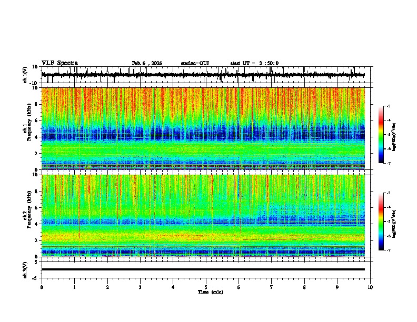
Task: Click "6" kHz tick on ch.2 frequency axis
Action: pyautogui.click(x=36, y=208)
